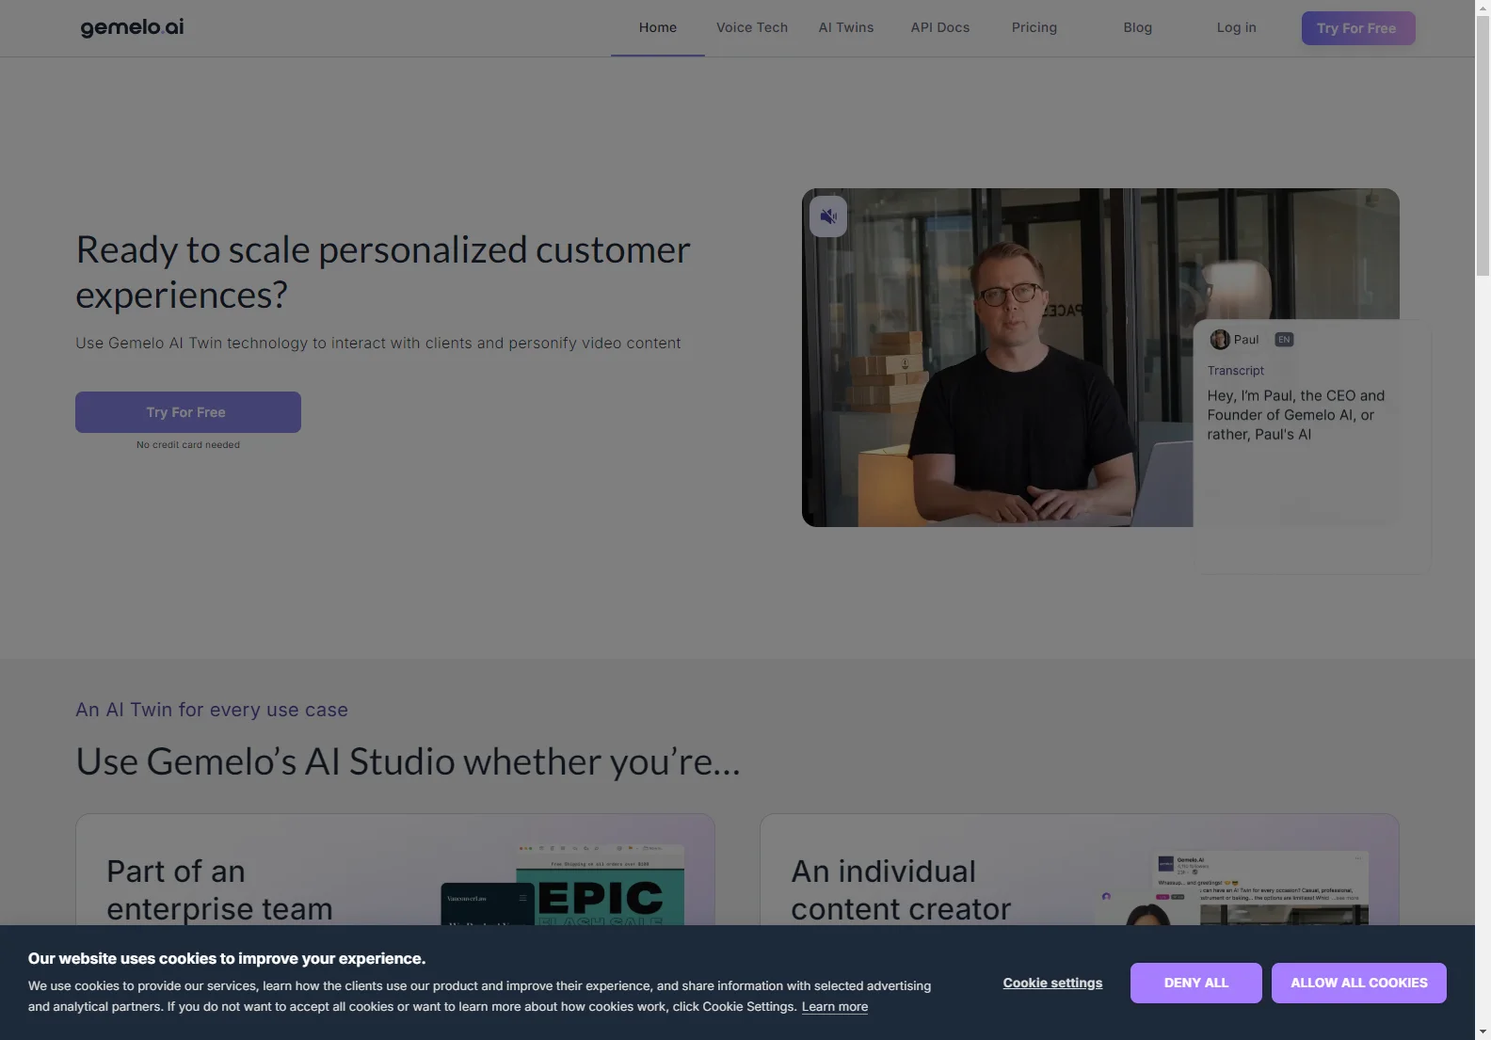This screenshot has width=1491, height=1040.
Task: Navigate to Pricing
Action: tap(1034, 28)
